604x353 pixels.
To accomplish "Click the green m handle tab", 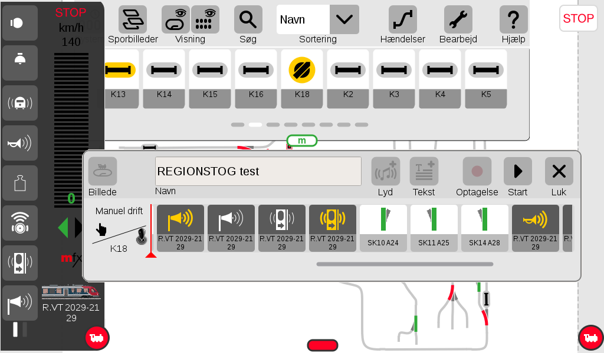I will [301, 141].
